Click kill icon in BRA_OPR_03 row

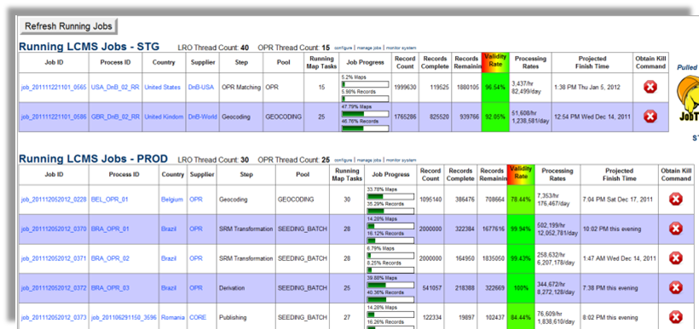[676, 288]
